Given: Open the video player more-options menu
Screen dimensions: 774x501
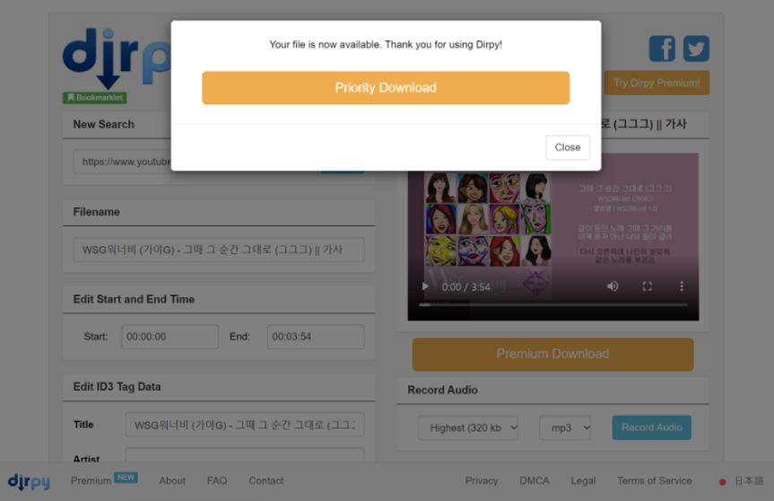Looking at the screenshot, I should pos(682,286).
